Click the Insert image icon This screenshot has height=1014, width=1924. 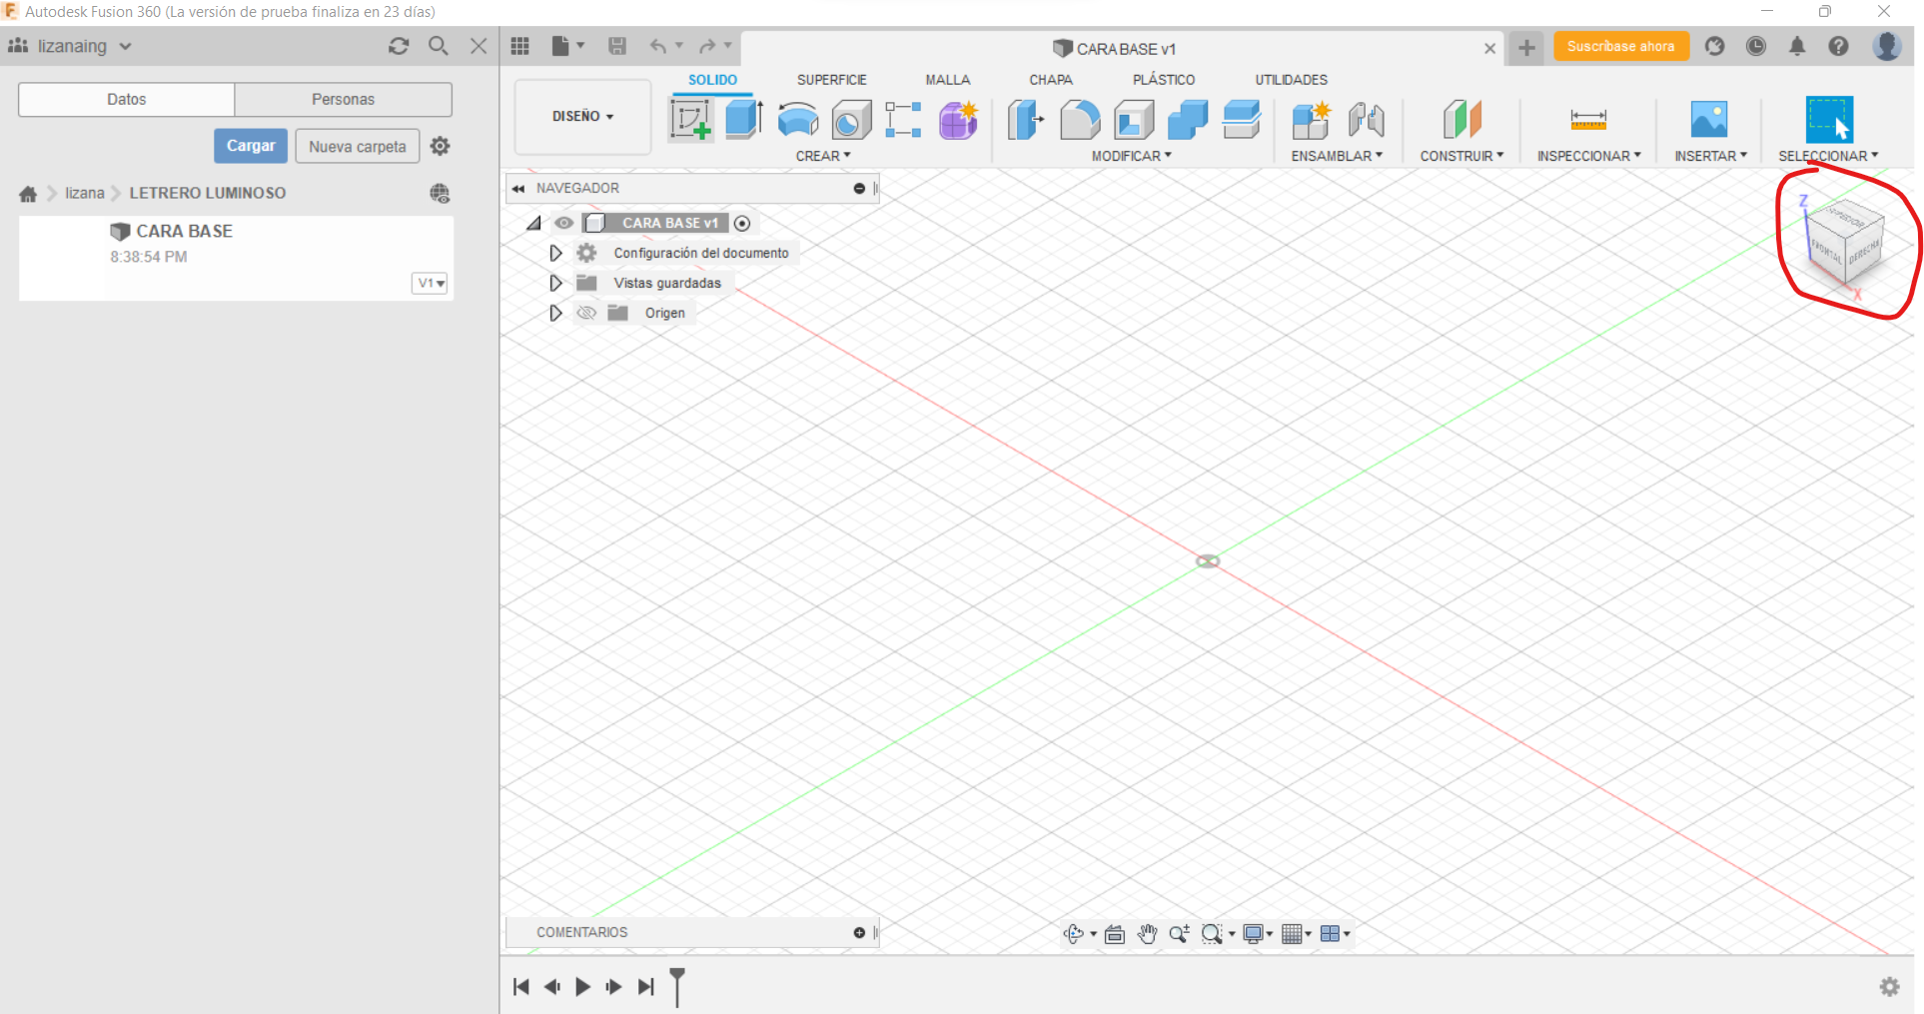(1709, 120)
